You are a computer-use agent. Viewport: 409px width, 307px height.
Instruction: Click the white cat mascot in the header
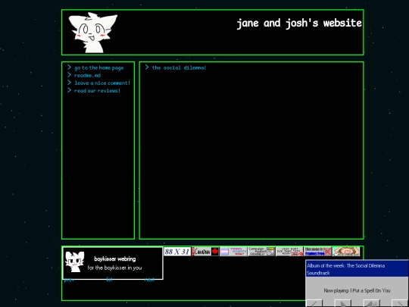[x=93, y=33]
